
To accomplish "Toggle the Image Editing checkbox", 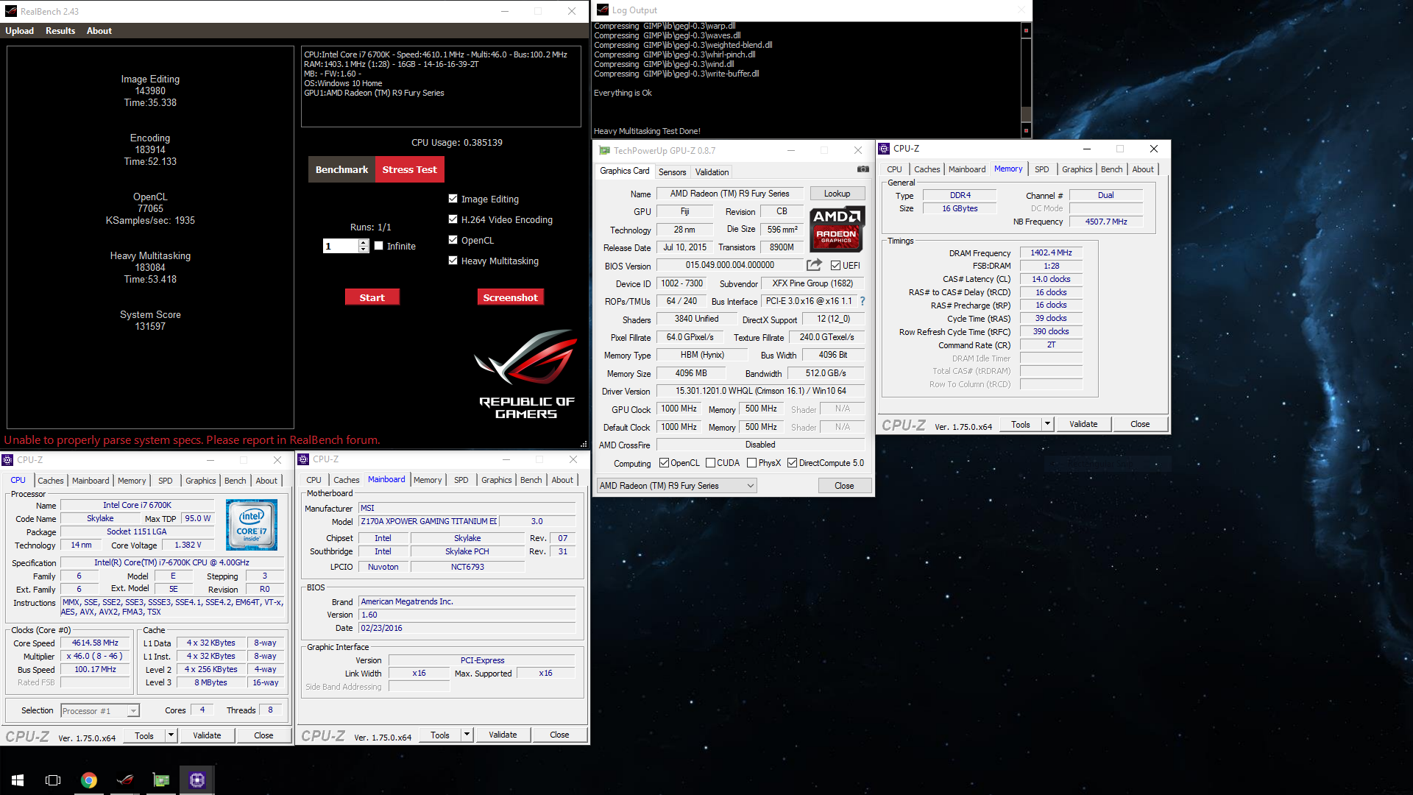I will [x=453, y=199].
